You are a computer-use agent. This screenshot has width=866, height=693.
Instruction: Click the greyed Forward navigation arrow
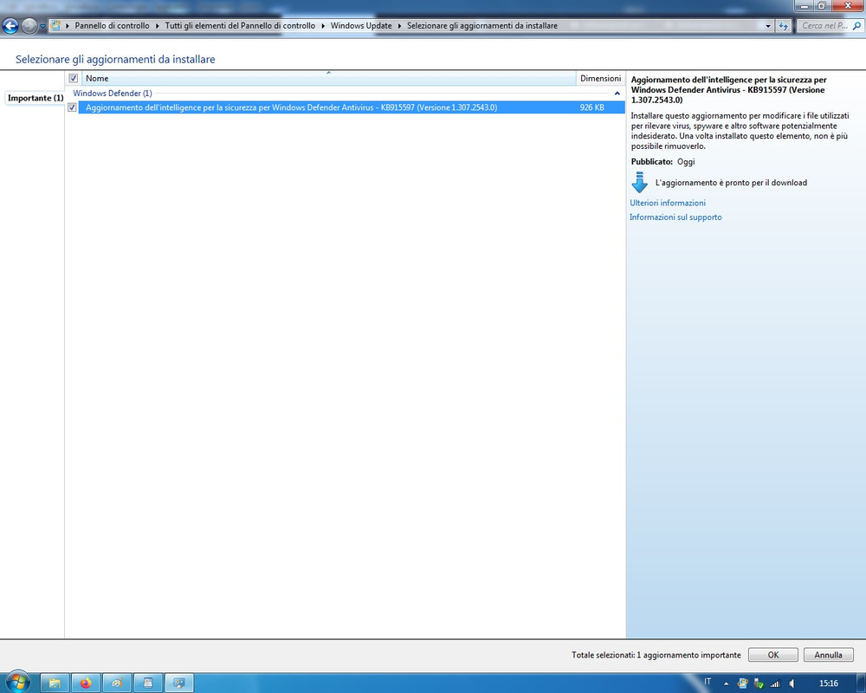[29, 25]
